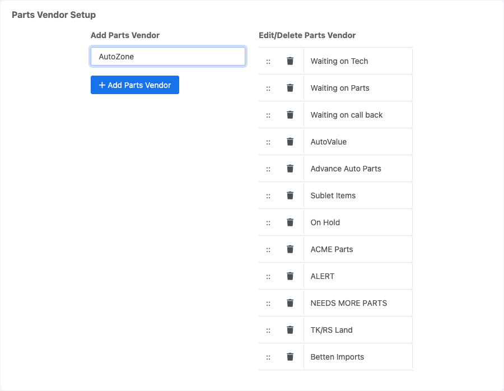Image resolution: width=504 pixels, height=391 pixels.
Task: Click trash icon for TK/RS Land
Action: pos(290,330)
